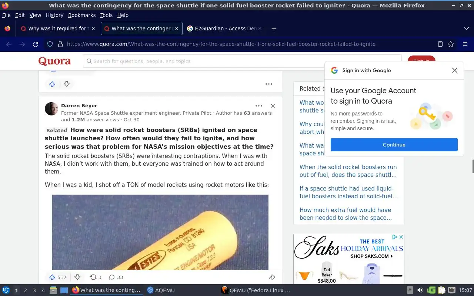Open the History menu
This screenshot has height=296, width=474.
click(x=54, y=15)
